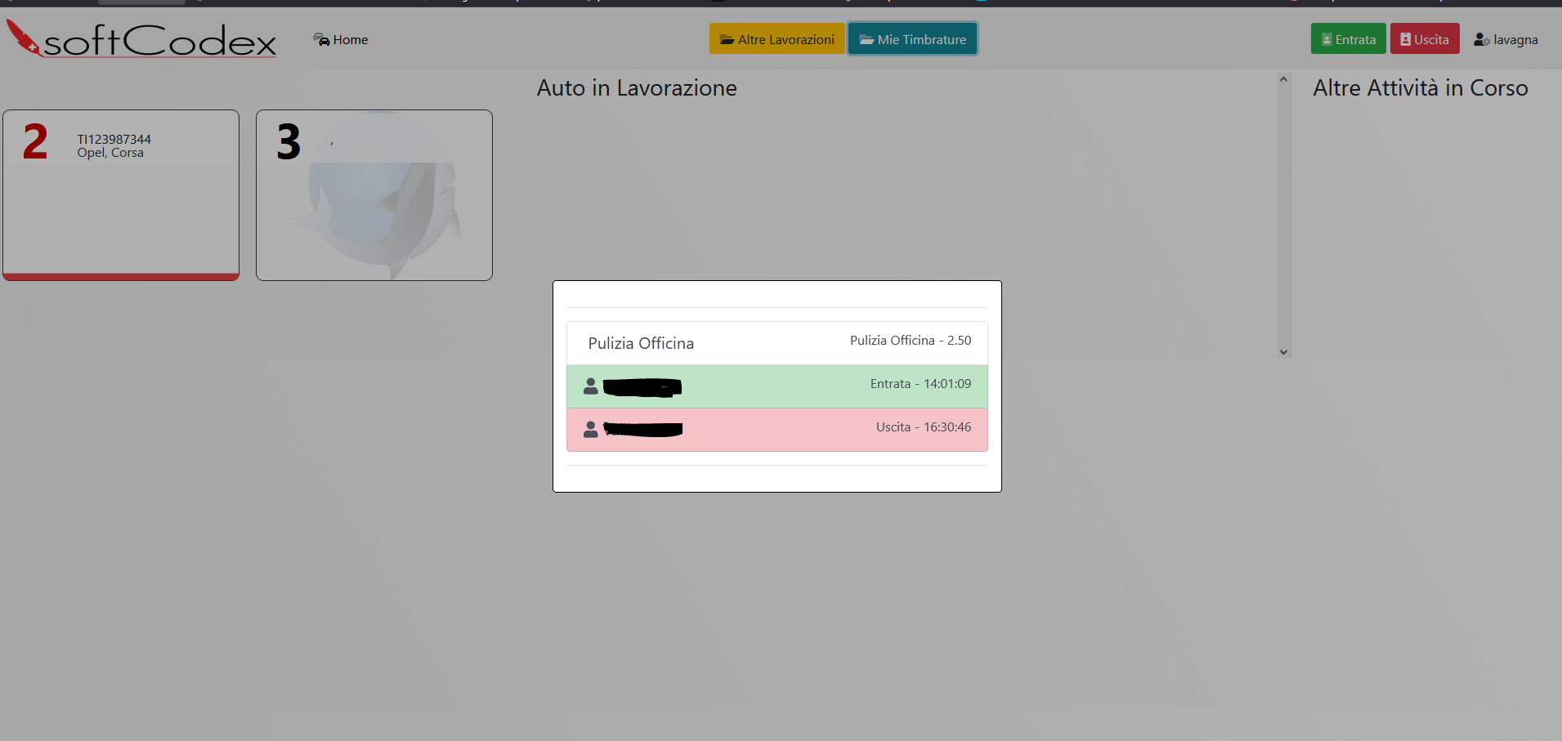The width and height of the screenshot is (1562, 741).
Task: Click person icon in red Uscita row
Action: [x=590, y=430]
